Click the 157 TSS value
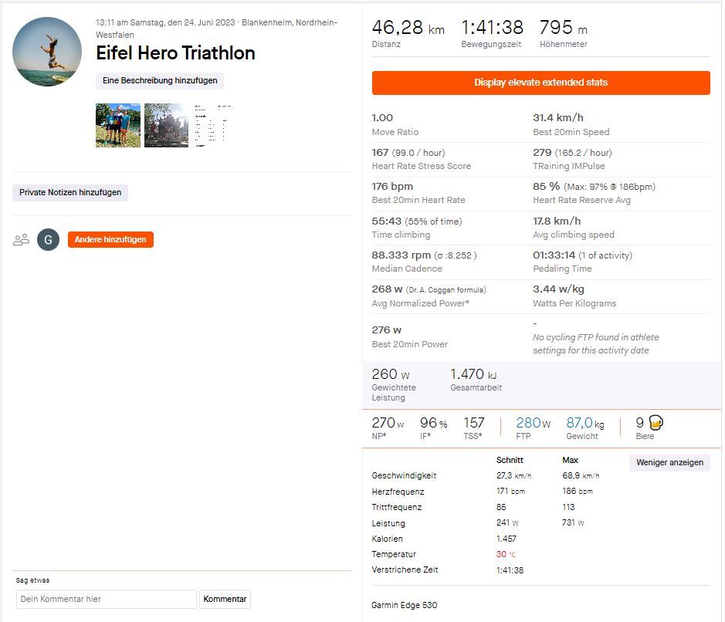 coord(474,423)
